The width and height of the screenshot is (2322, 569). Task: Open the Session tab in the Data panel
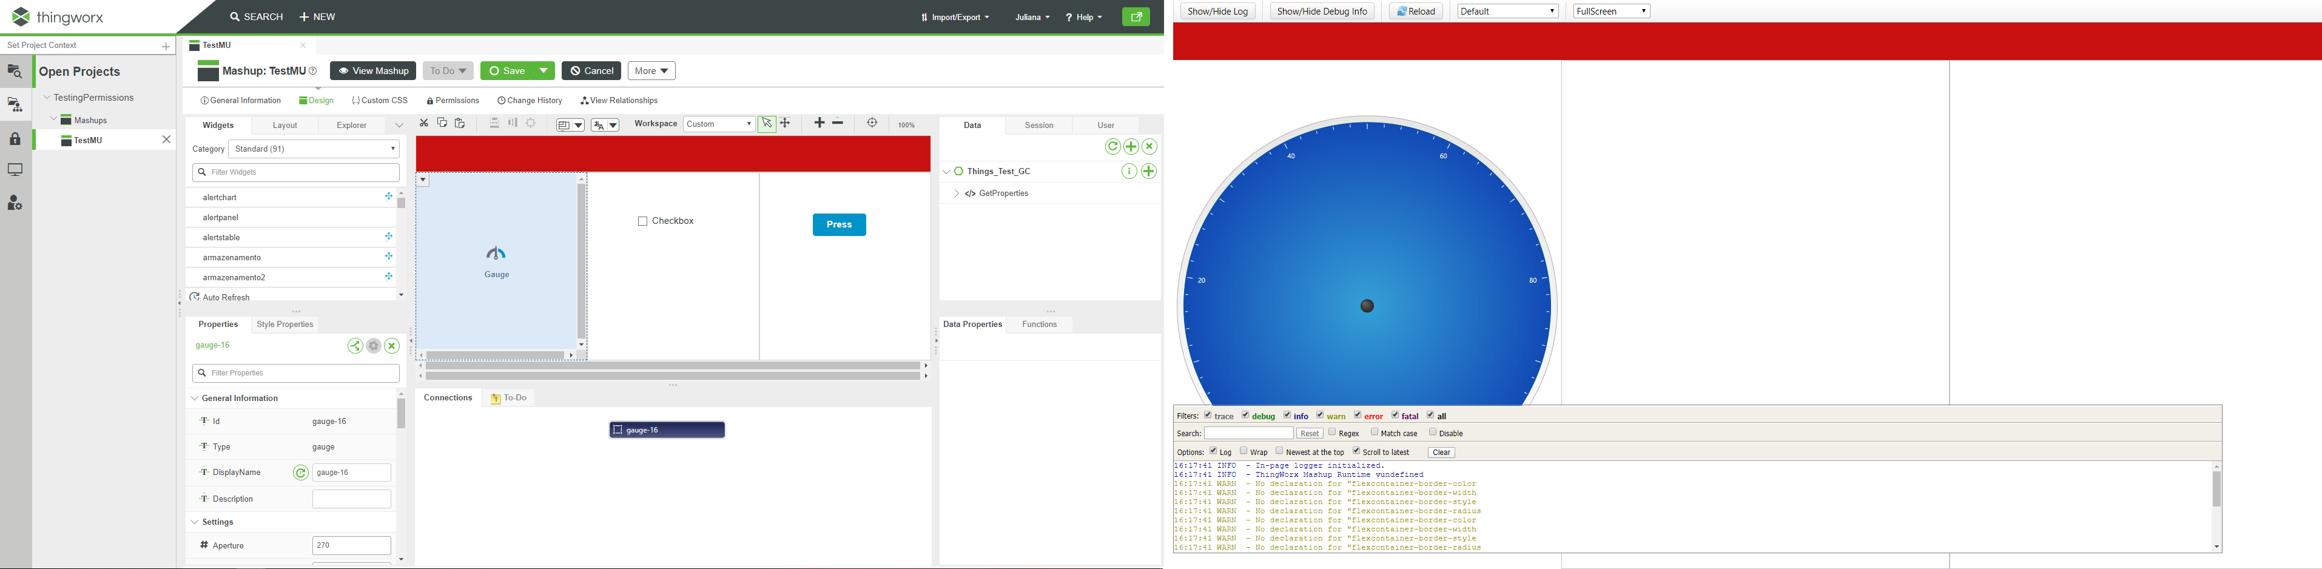(x=1038, y=126)
